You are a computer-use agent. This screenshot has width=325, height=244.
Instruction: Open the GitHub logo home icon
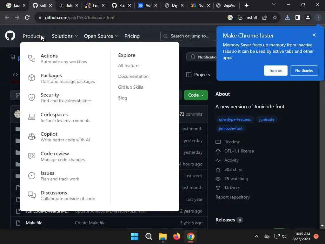(x=10, y=36)
